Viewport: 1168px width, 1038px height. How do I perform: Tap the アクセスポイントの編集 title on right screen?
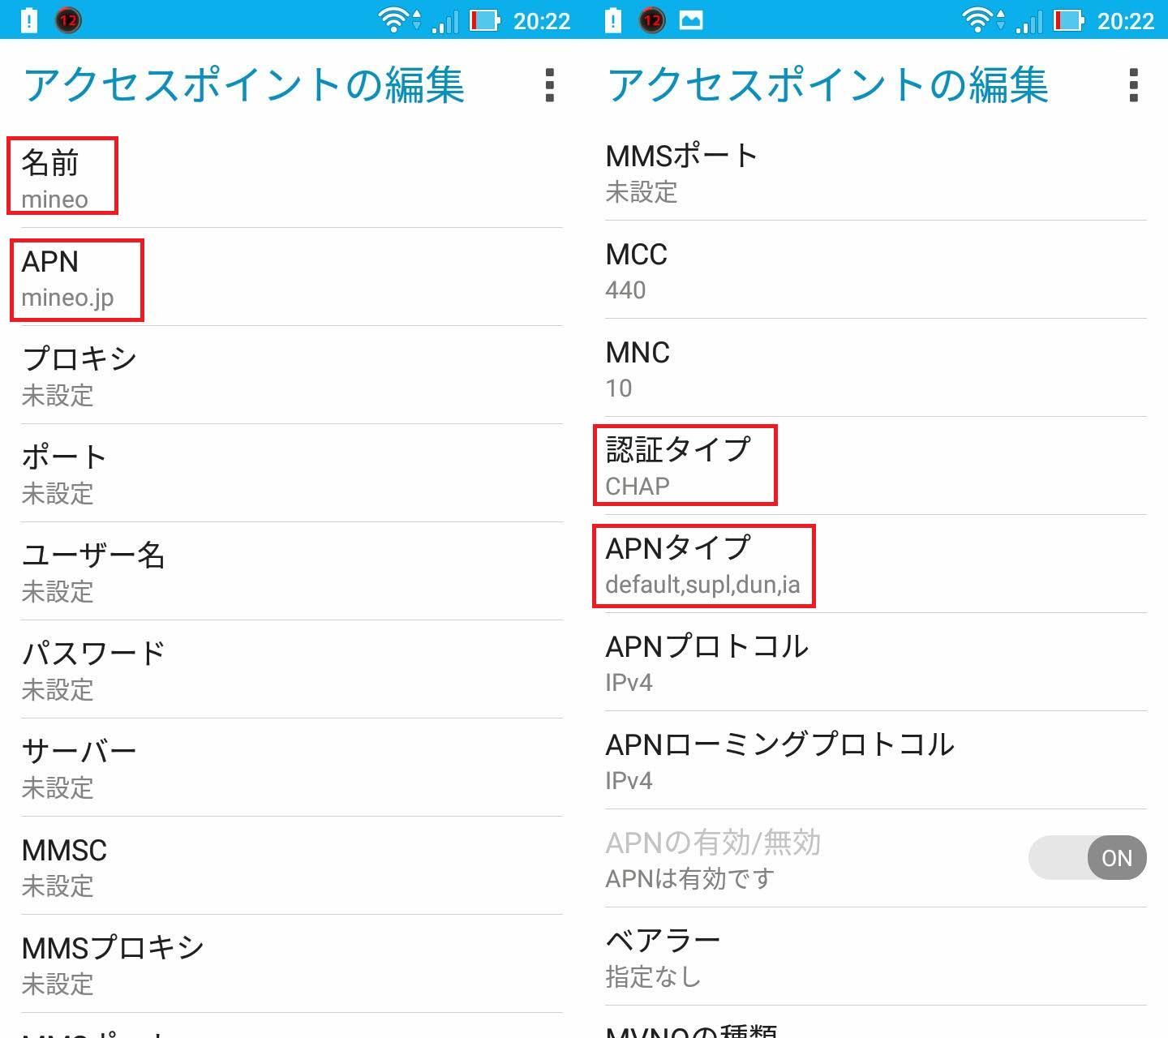[x=827, y=85]
